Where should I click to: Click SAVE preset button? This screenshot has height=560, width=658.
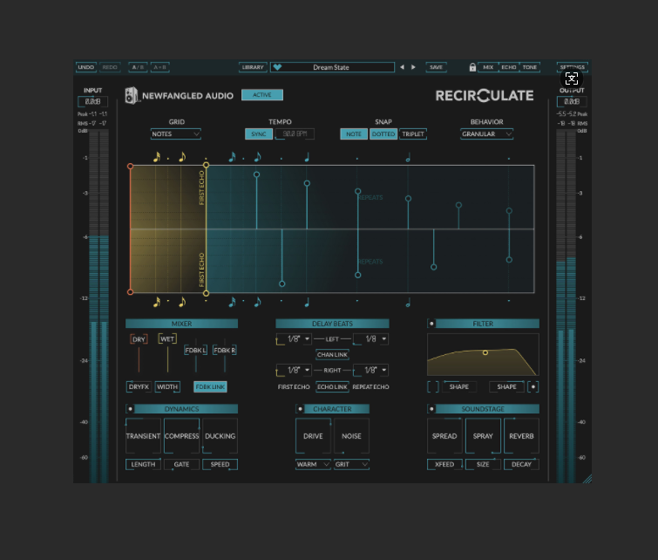click(x=437, y=67)
